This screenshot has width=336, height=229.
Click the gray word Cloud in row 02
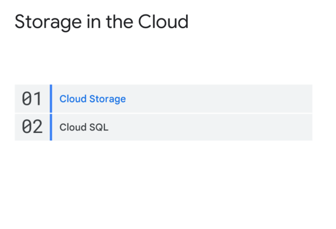(73, 127)
